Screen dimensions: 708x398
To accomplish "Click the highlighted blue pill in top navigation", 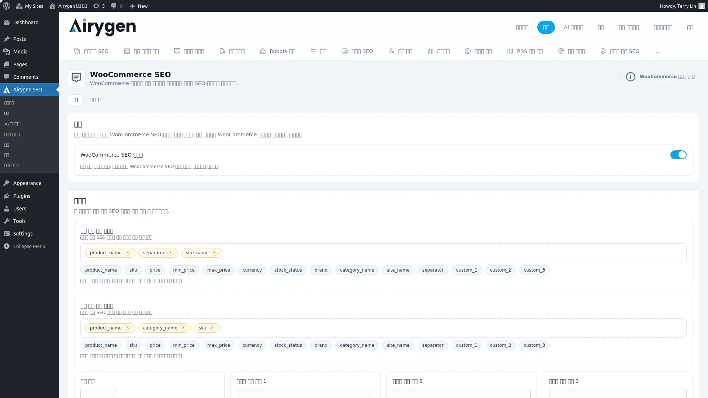I will pyautogui.click(x=546, y=28).
